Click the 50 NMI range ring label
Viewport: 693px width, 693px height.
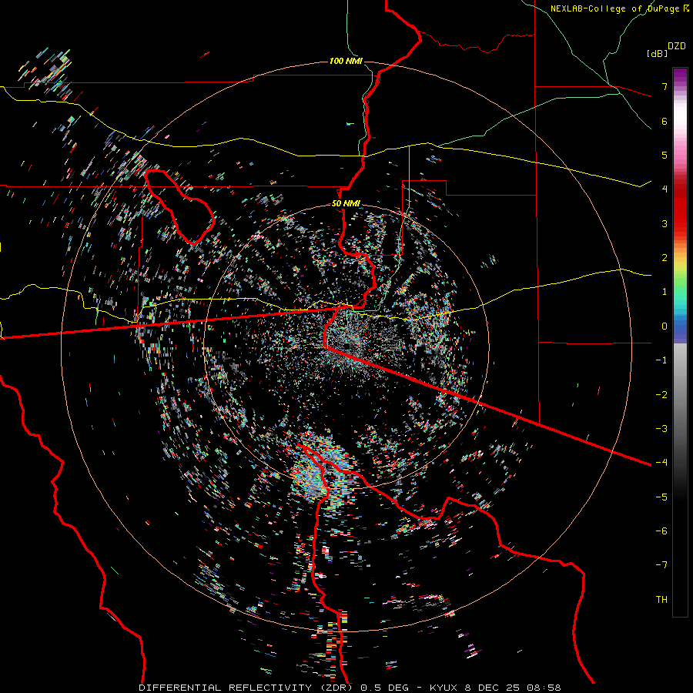346,203
